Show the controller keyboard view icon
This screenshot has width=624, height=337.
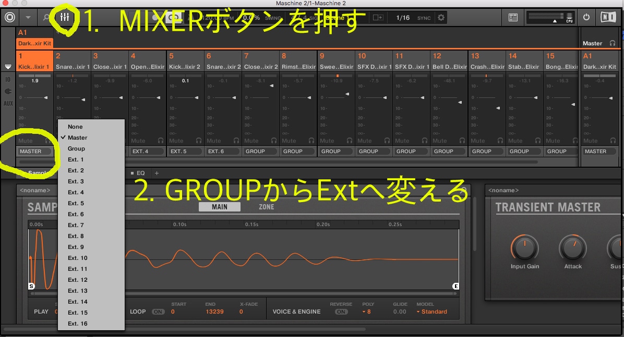[x=513, y=18]
